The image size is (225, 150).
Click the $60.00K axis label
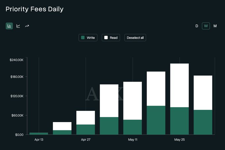click(x=17, y=115)
